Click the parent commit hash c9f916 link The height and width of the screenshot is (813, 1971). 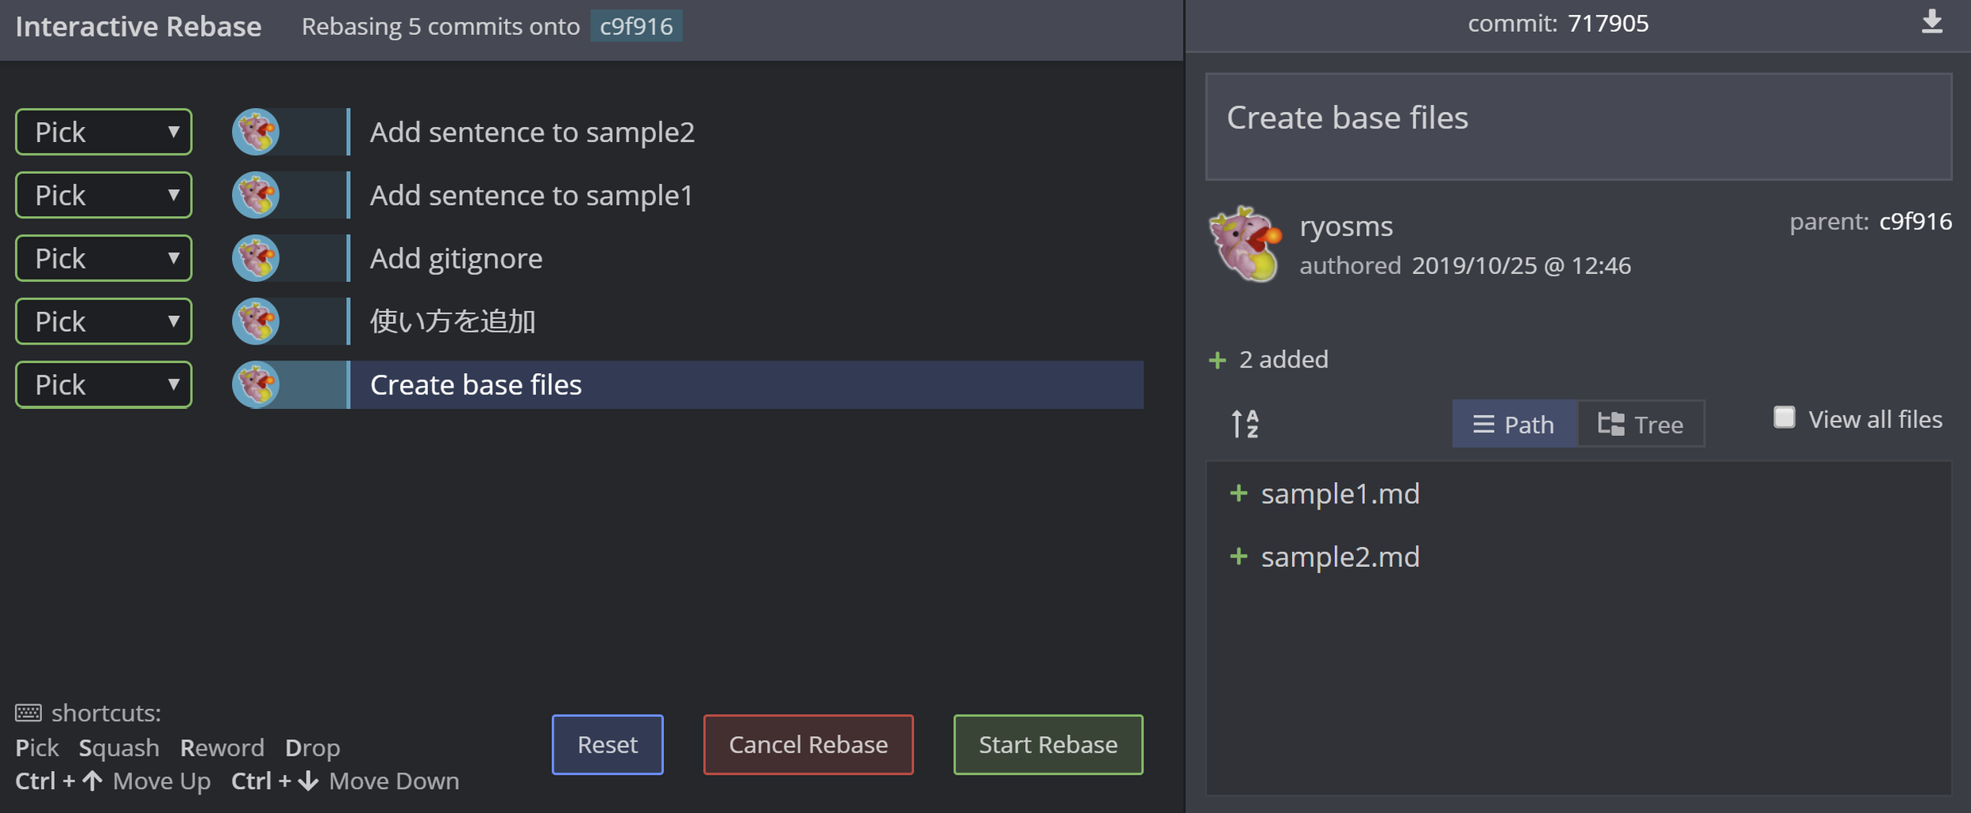[1915, 222]
